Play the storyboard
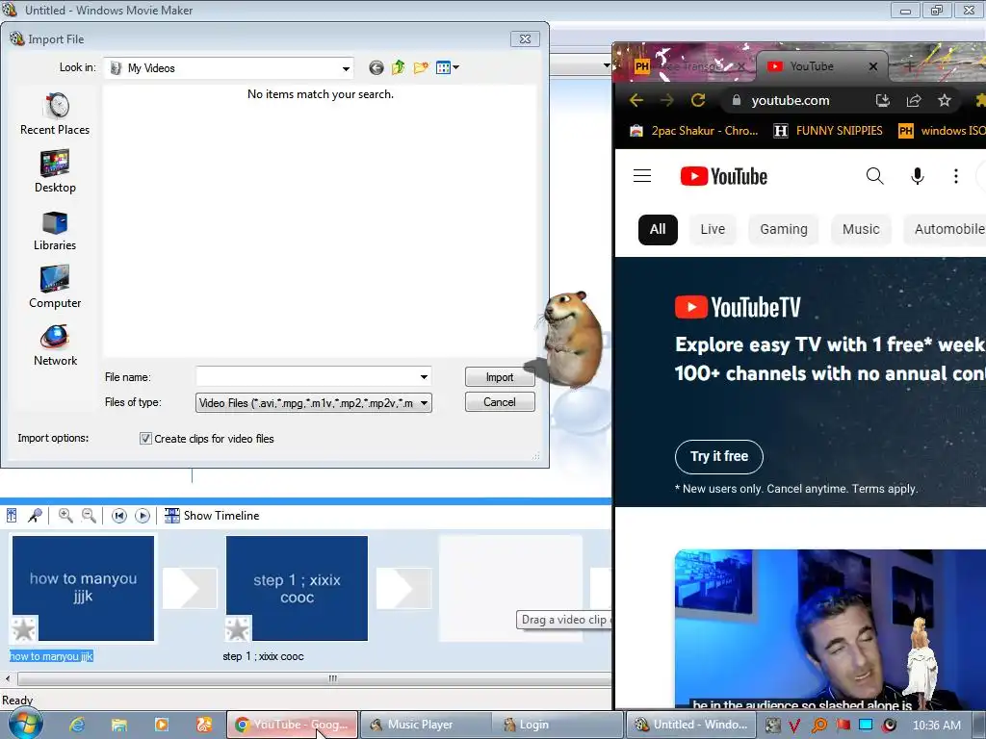Viewport: 986px width, 739px height. [143, 516]
